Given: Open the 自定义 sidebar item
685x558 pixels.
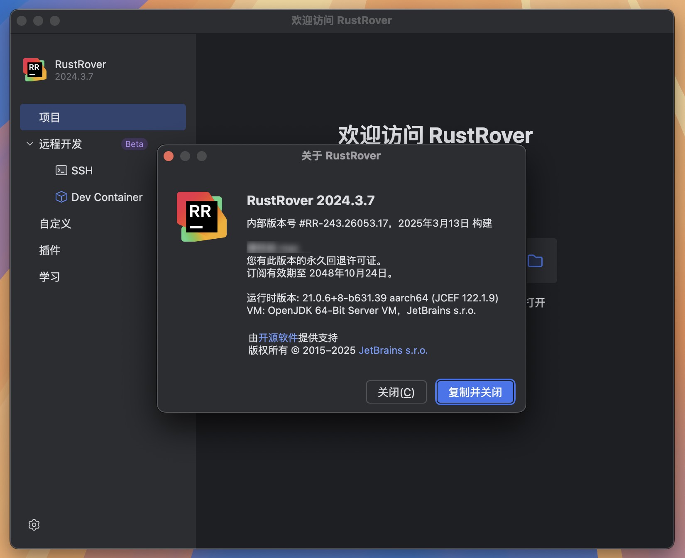Looking at the screenshot, I should pos(55,224).
